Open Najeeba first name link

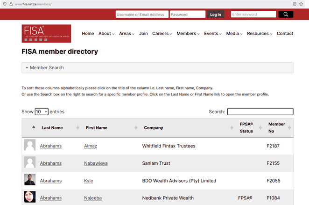(x=93, y=198)
